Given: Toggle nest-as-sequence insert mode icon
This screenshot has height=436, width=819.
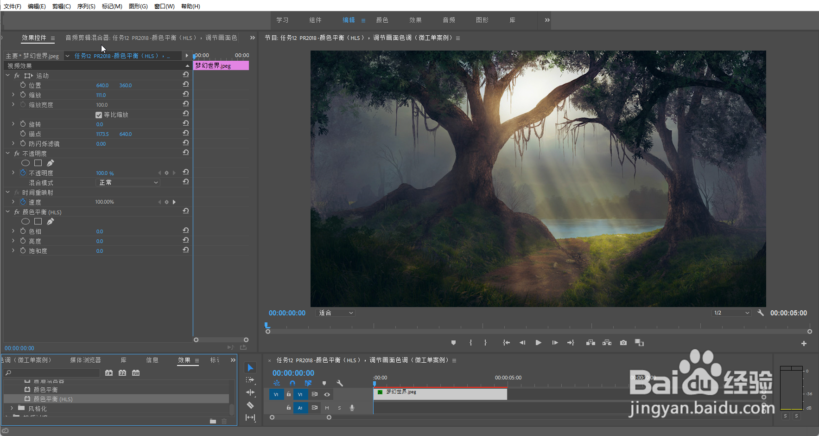Looking at the screenshot, I should coord(276,383).
